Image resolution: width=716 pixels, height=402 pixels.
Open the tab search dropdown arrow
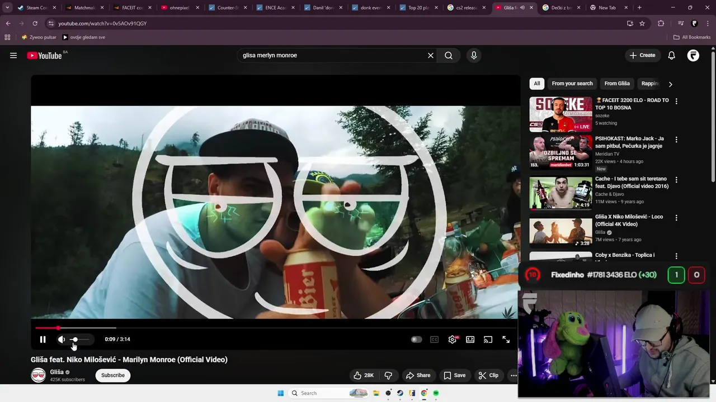pyautogui.click(x=7, y=8)
